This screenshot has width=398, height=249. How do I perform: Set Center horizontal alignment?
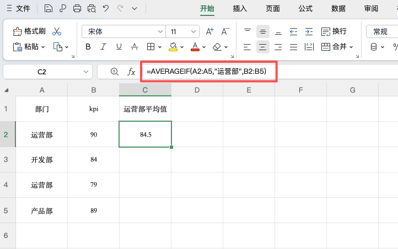tap(263, 47)
